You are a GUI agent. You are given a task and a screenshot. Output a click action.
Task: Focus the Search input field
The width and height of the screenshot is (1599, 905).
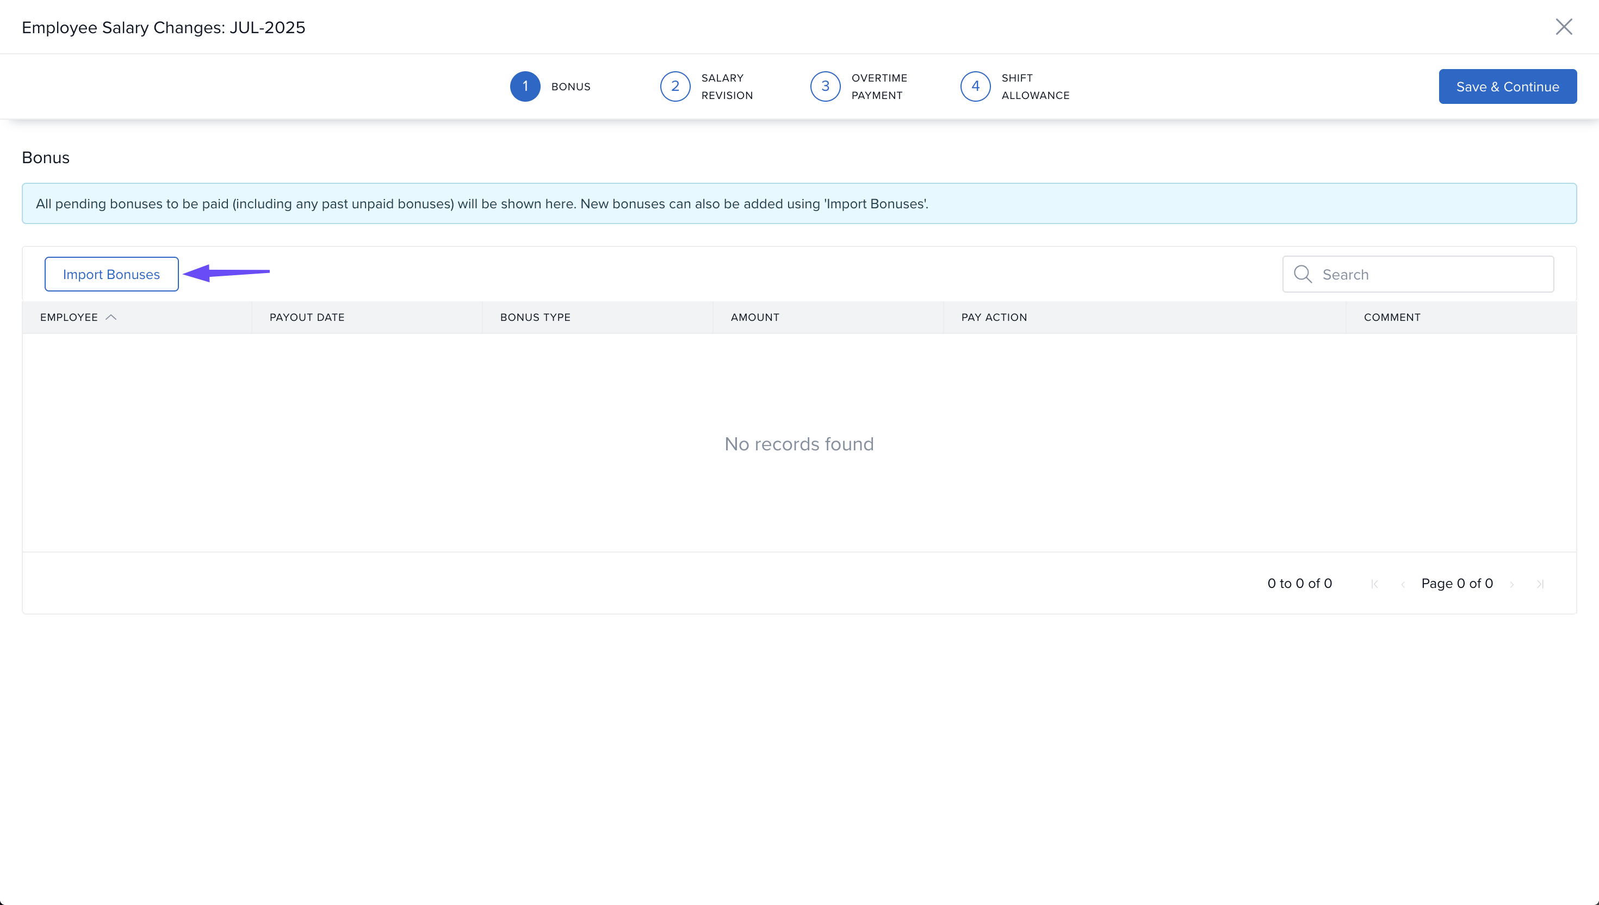pos(1429,274)
